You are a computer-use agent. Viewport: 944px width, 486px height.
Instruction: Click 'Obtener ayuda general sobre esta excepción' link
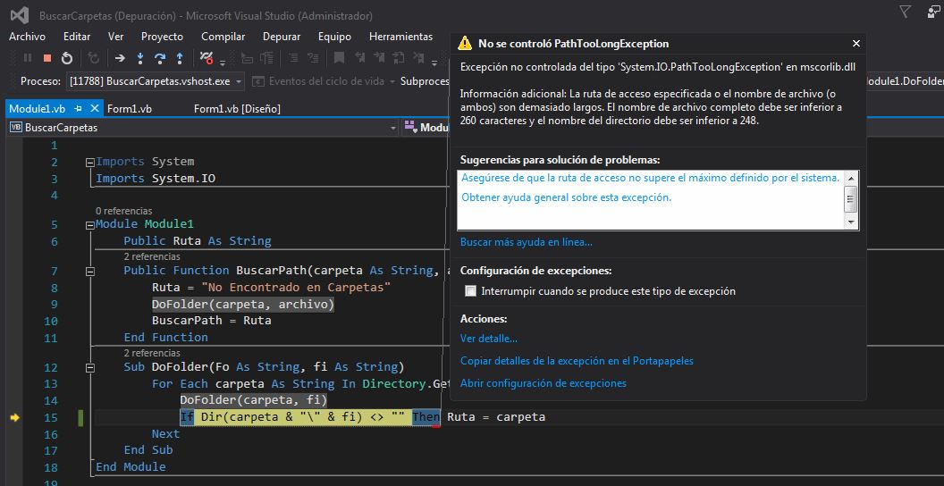(566, 197)
